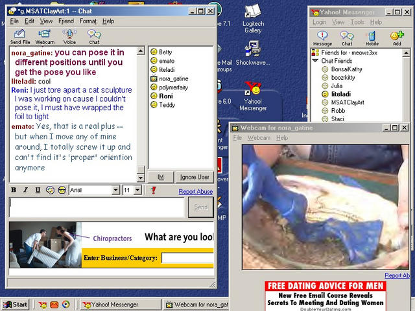Click the red exclamation alert icon
Screen dimensions: 415x311
pyautogui.click(x=153, y=190)
